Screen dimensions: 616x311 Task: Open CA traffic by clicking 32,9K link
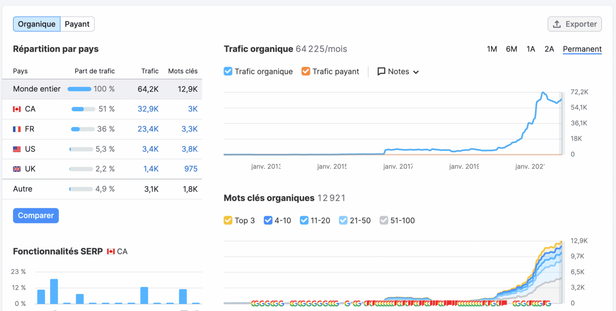pos(148,109)
